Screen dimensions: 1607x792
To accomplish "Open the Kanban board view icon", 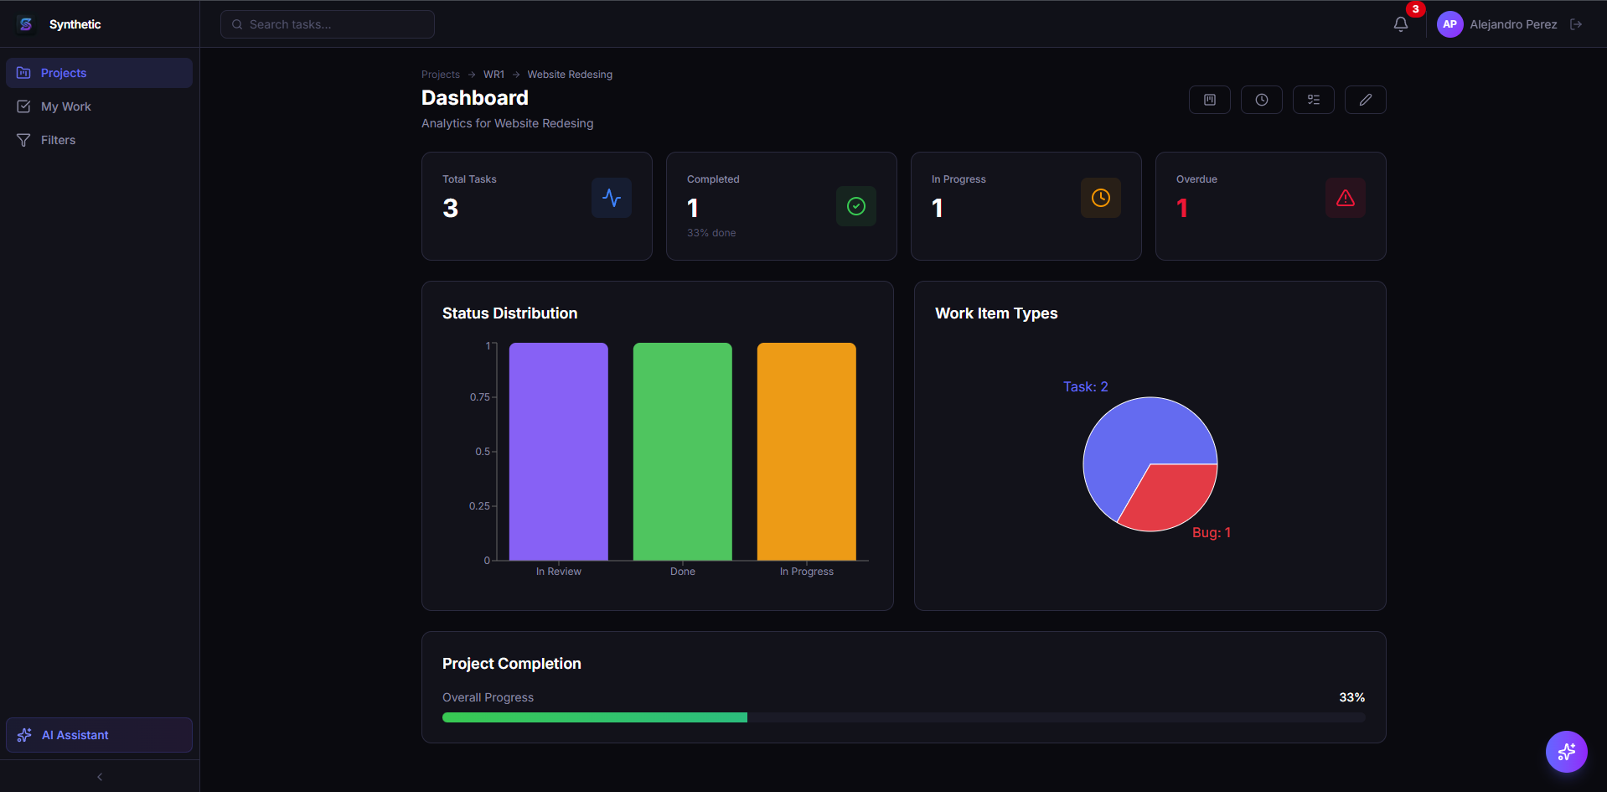I will (x=1209, y=99).
